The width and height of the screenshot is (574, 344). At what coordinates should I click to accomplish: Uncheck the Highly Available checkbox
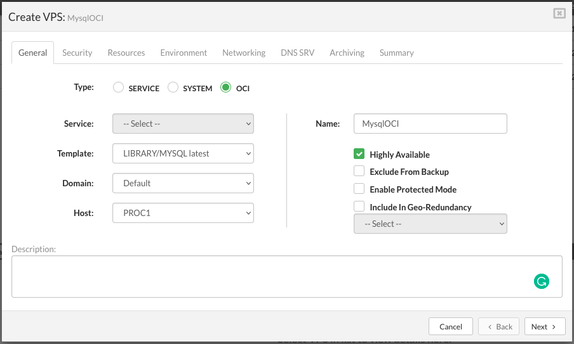tap(359, 155)
